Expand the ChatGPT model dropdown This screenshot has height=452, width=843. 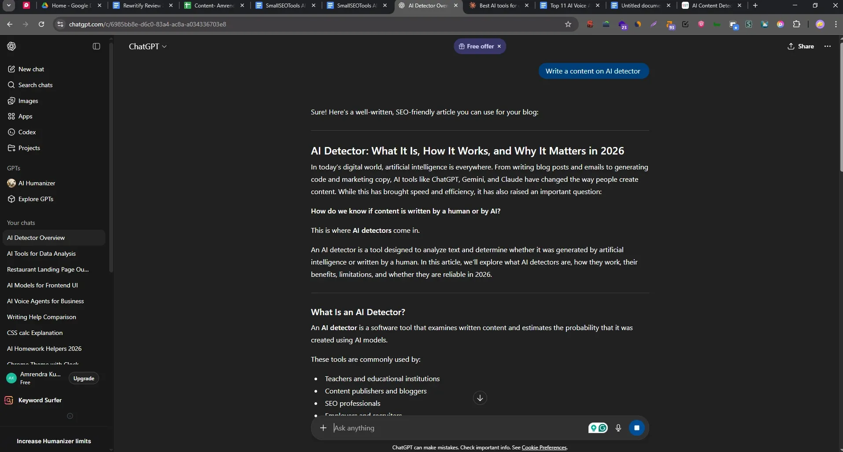point(148,46)
